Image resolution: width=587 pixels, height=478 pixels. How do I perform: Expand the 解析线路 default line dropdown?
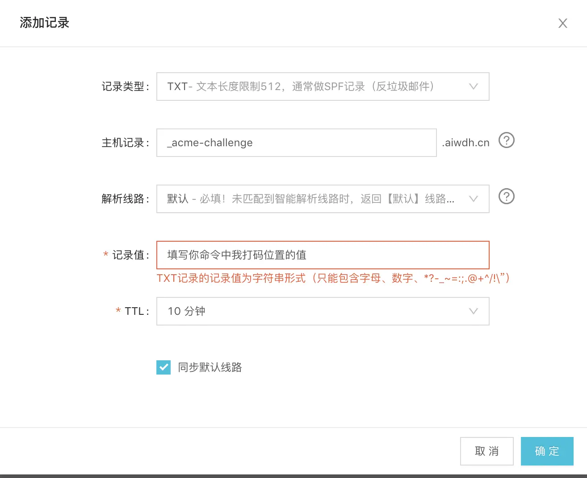point(323,199)
